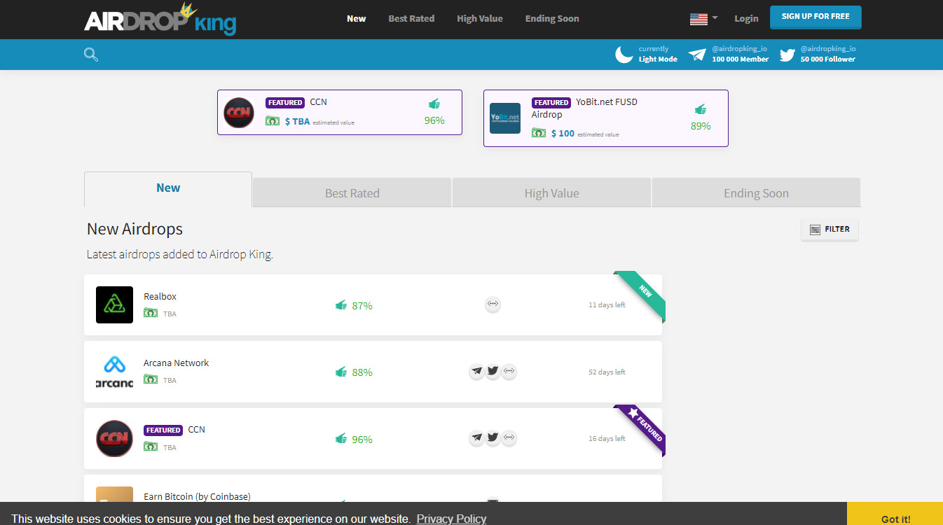Image resolution: width=943 pixels, height=525 pixels.
Task: Click the Twitter icon in CCN list row
Action: [x=493, y=437]
